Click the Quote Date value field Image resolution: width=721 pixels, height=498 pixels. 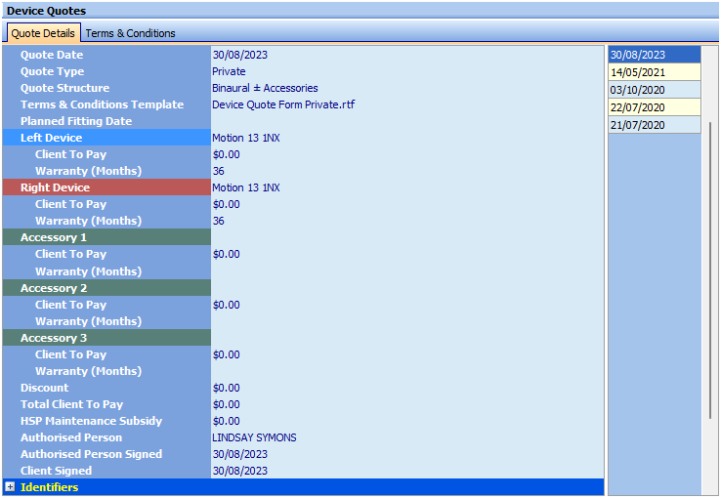click(407, 55)
